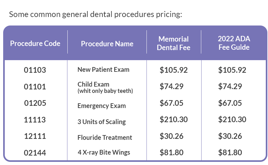Viewport: 268px width, 165px height.
Task: Click procedure code 01101
Action: coord(35,87)
